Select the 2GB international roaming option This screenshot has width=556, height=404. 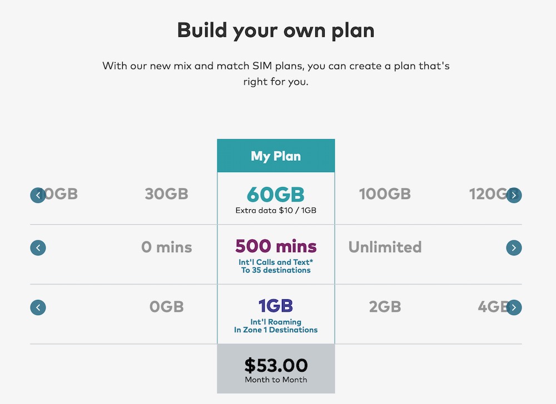click(385, 307)
